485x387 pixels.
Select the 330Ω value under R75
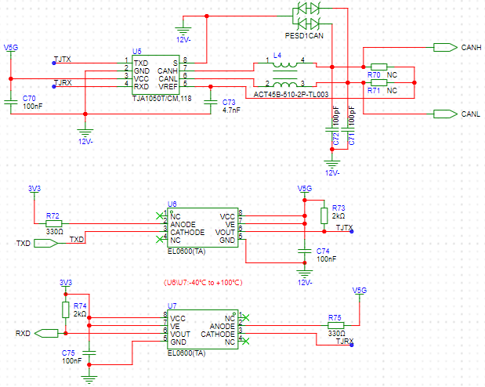click(337, 334)
